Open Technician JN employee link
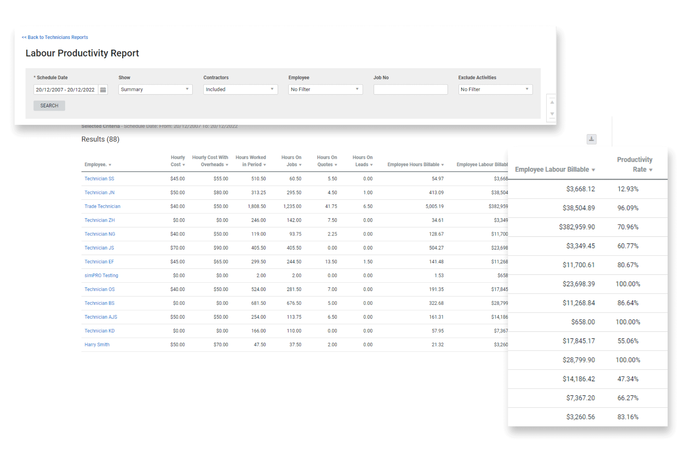Screen dimensions: 683x471 tap(99, 192)
